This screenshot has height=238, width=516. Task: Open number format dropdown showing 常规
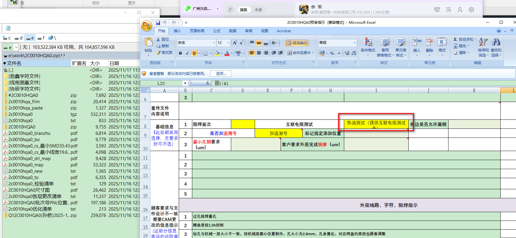(354, 43)
